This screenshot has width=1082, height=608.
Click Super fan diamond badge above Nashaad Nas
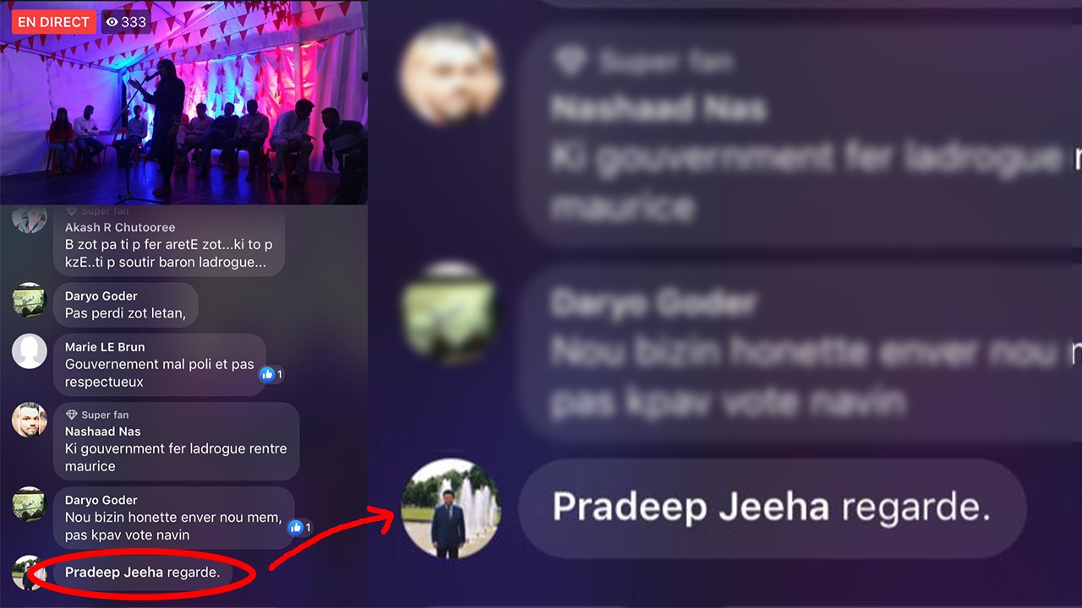tap(72, 415)
